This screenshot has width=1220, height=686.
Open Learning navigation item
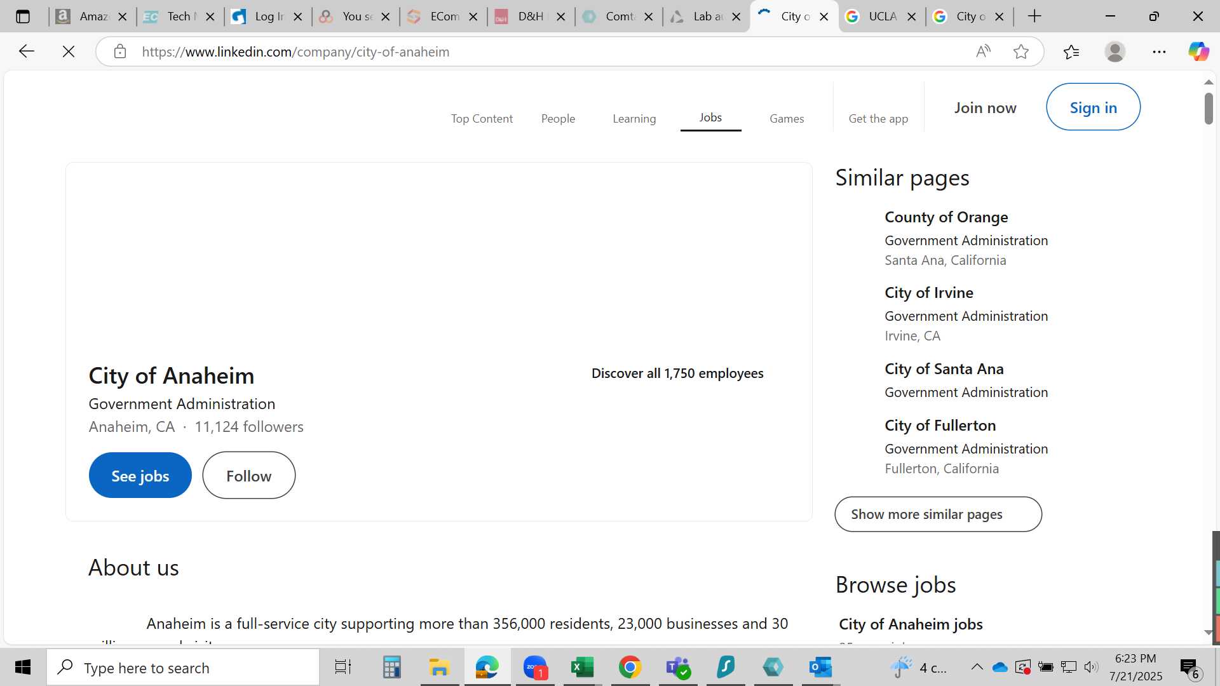(634, 119)
